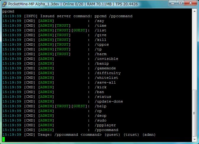Click the [GUEST] tag on /list line
The image size is (199, 144).
pyautogui.click(x=79, y=30)
